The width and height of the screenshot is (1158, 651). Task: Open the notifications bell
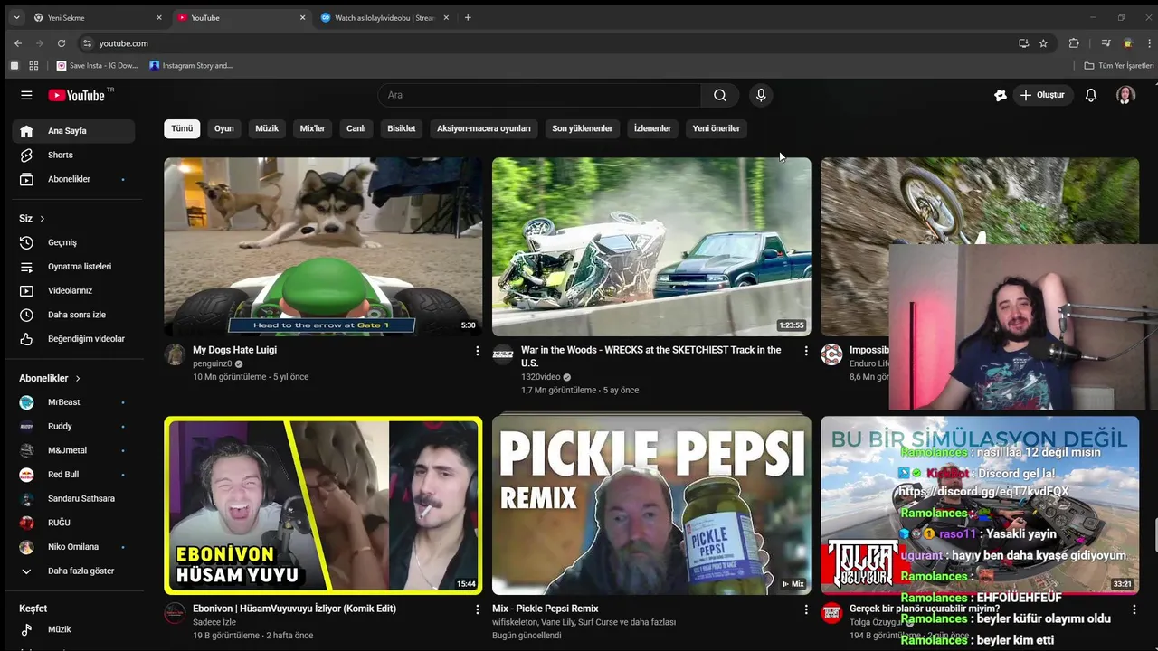click(1091, 95)
